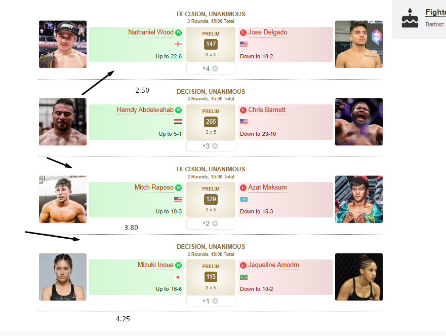Expand bout #1 details
This screenshot has width=446, height=336.
(215, 301)
